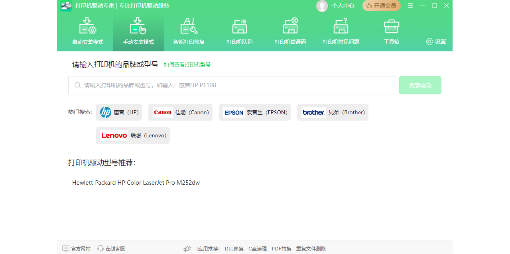
Task: Select the 惠普 (HP) brand shortcut
Action: click(x=119, y=112)
